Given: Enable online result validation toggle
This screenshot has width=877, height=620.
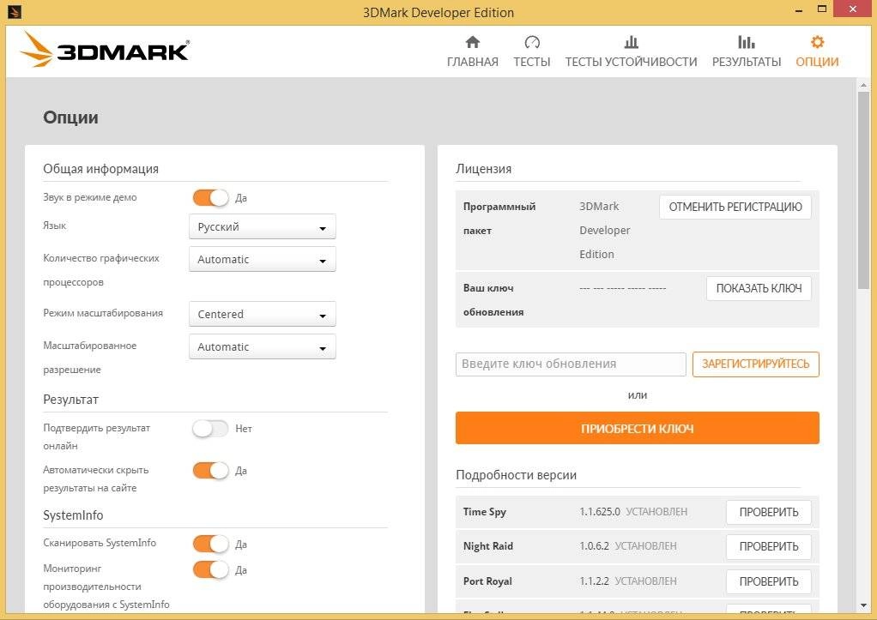Looking at the screenshot, I should pos(211,428).
